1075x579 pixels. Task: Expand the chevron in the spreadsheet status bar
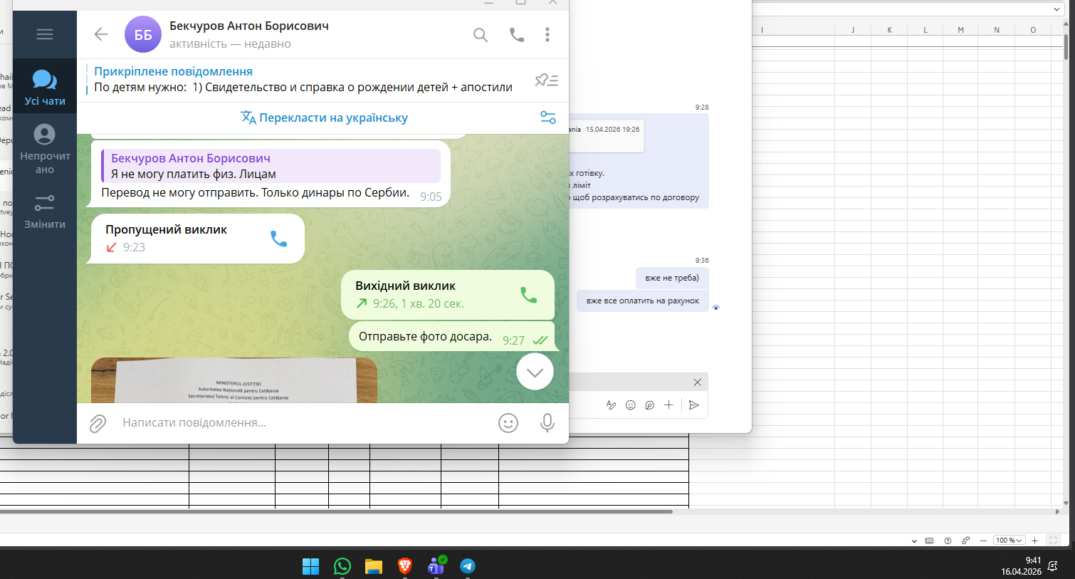pos(914,541)
